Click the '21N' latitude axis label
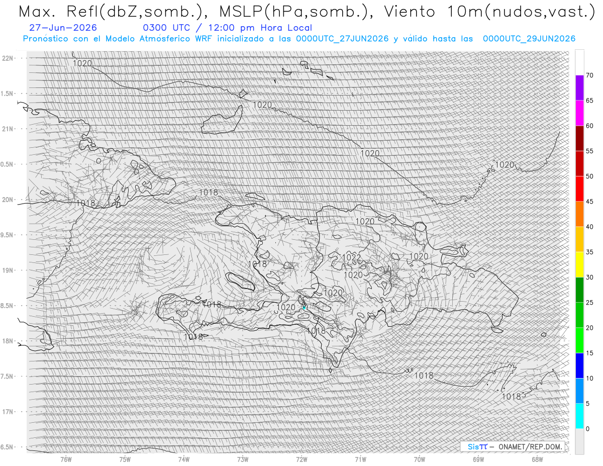603x466 pixels. click(7, 129)
